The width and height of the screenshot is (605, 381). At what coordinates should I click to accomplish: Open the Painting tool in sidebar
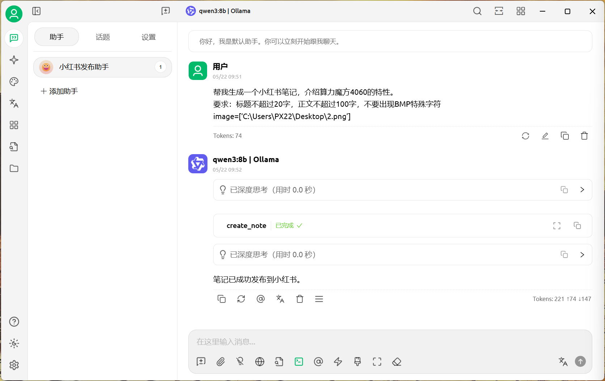click(x=14, y=82)
